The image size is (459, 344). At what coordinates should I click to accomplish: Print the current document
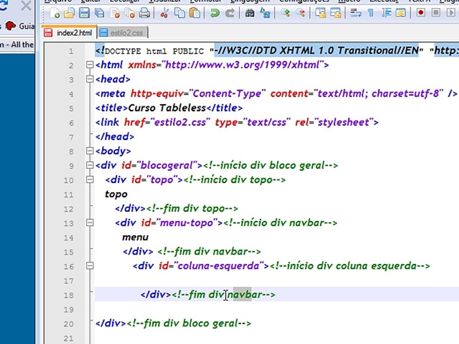point(144,13)
